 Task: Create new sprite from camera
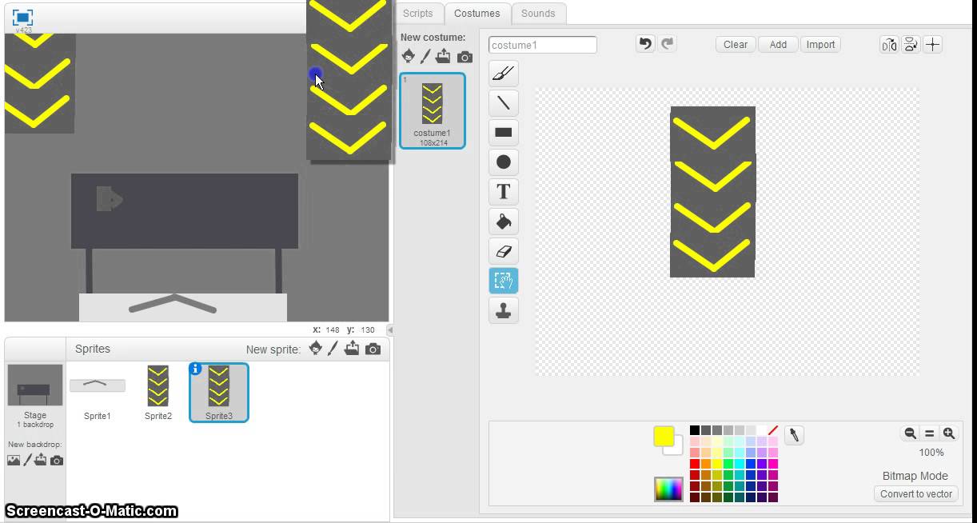point(373,349)
